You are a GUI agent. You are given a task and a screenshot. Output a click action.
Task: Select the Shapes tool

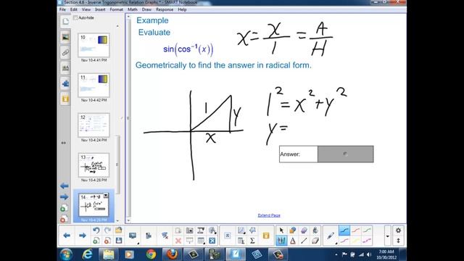tap(293, 231)
